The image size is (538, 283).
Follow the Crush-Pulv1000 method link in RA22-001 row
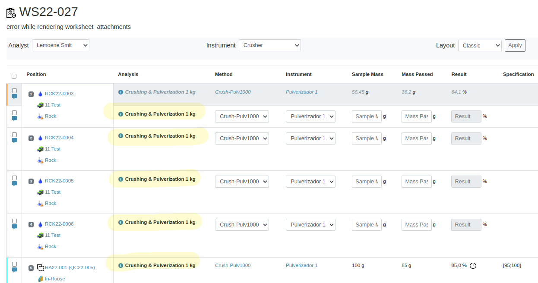pos(232,266)
